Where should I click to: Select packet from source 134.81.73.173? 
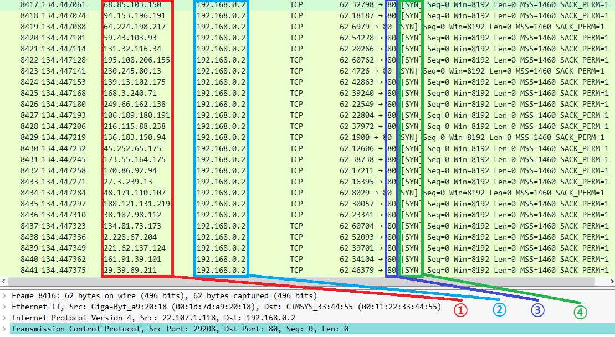point(307,226)
